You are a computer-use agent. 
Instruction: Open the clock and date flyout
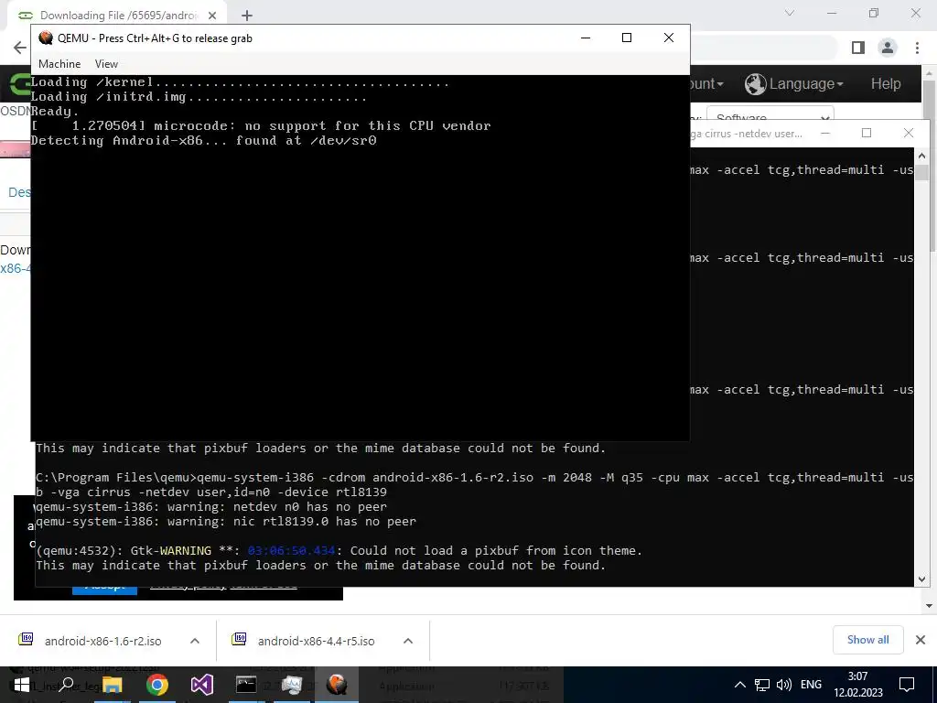point(858,685)
